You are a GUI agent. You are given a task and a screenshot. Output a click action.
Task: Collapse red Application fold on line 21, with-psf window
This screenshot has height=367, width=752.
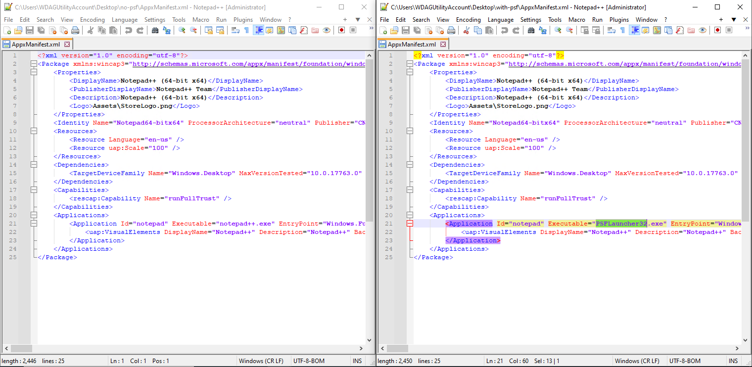click(x=410, y=224)
